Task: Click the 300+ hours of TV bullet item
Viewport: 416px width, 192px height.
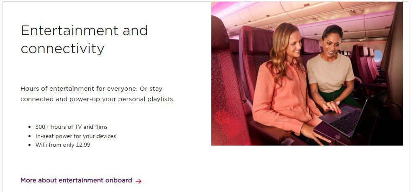Action: pos(72,127)
